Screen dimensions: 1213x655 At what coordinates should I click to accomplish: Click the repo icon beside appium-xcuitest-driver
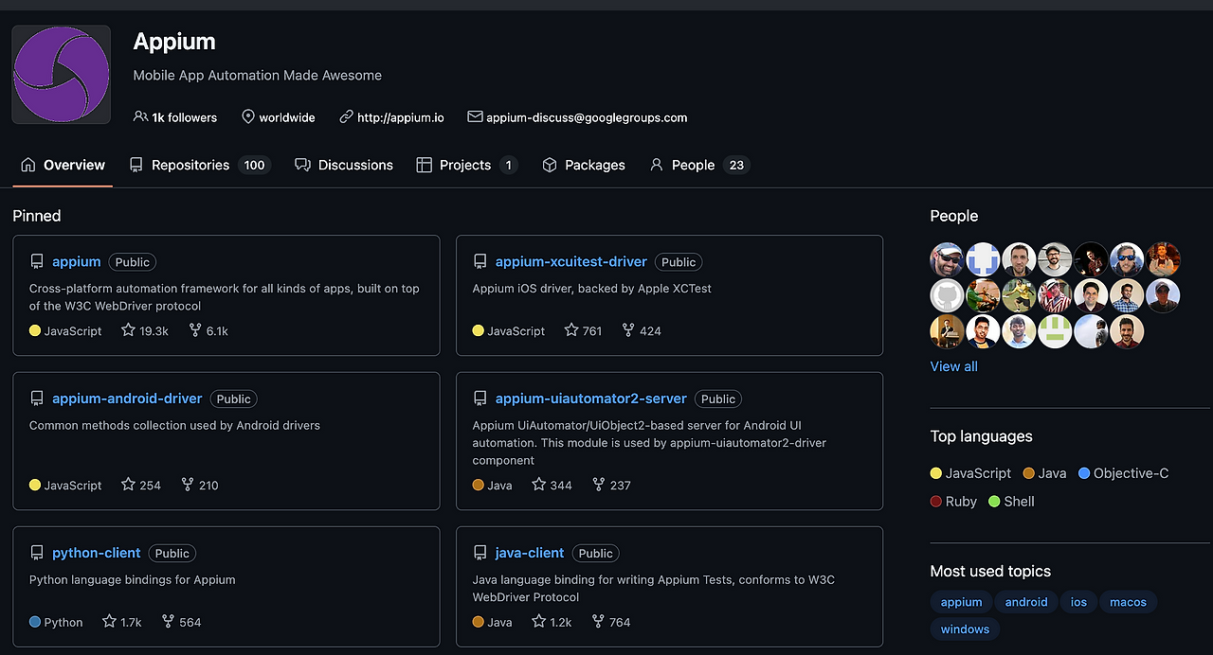click(480, 262)
